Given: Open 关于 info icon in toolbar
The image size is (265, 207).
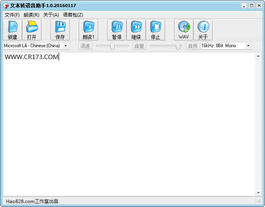Looking at the screenshot, I should pos(203,30).
